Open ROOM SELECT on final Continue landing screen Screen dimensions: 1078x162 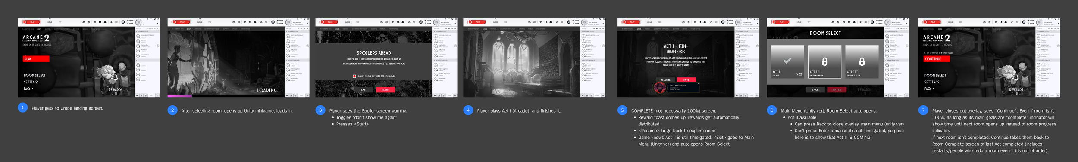click(935, 75)
